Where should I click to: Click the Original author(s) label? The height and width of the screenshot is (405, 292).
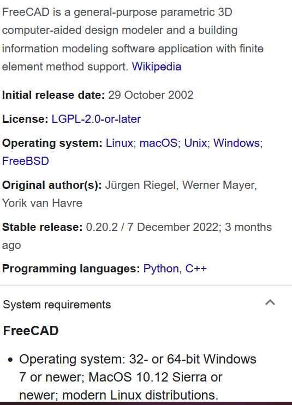(x=52, y=185)
